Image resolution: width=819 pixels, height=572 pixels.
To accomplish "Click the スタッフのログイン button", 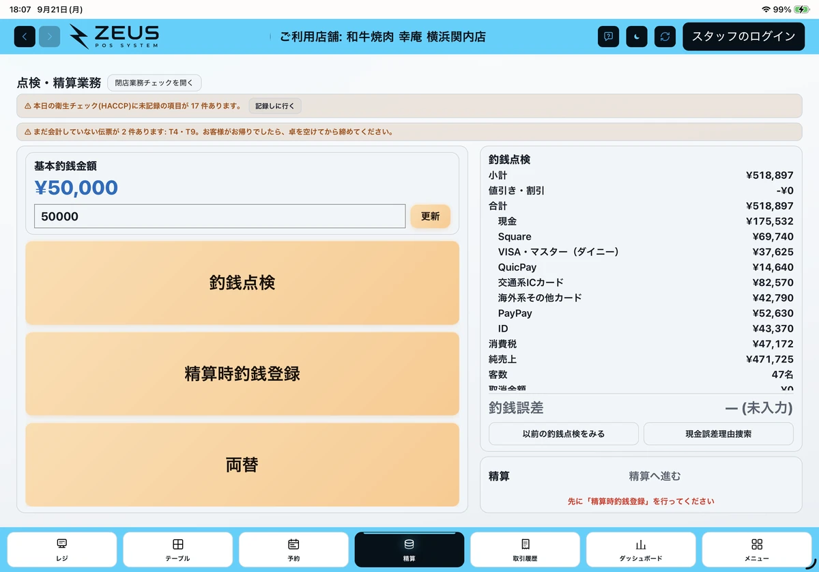I will coord(744,36).
